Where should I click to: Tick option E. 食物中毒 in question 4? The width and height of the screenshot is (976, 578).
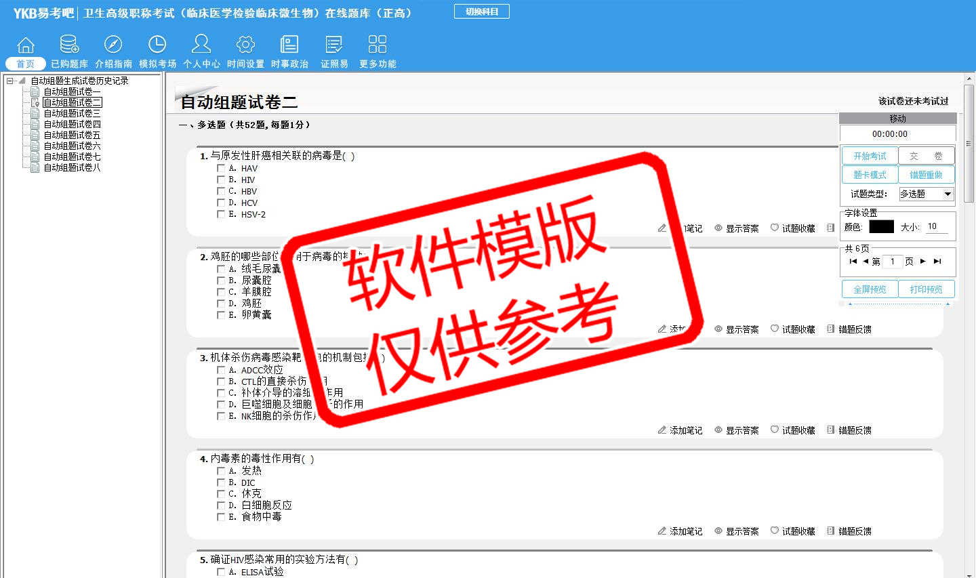[x=221, y=517]
